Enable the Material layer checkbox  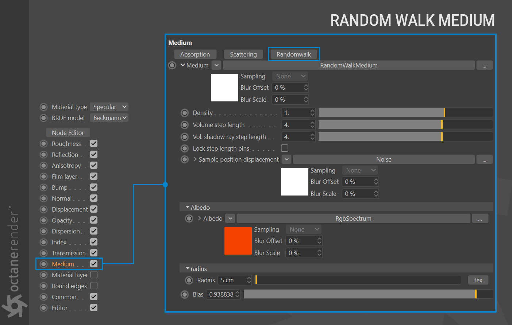tap(94, 275)
